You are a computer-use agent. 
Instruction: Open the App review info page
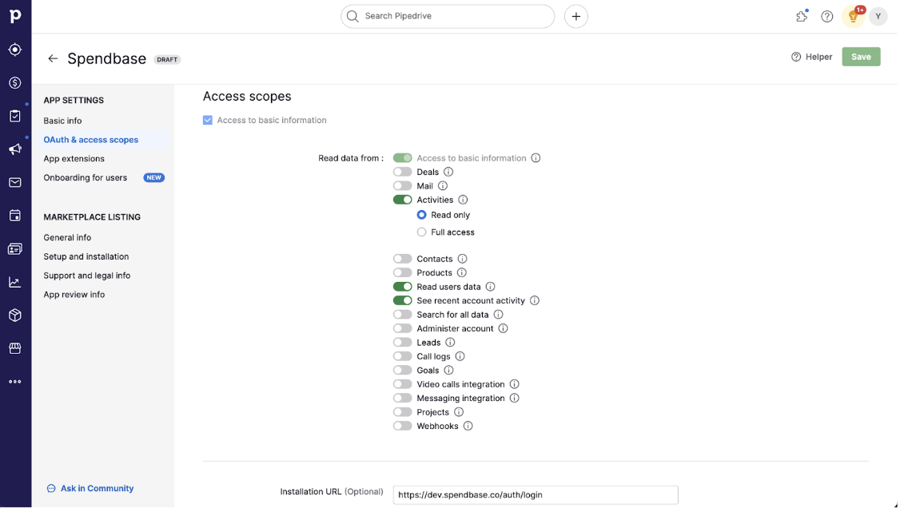coord(74,295)
